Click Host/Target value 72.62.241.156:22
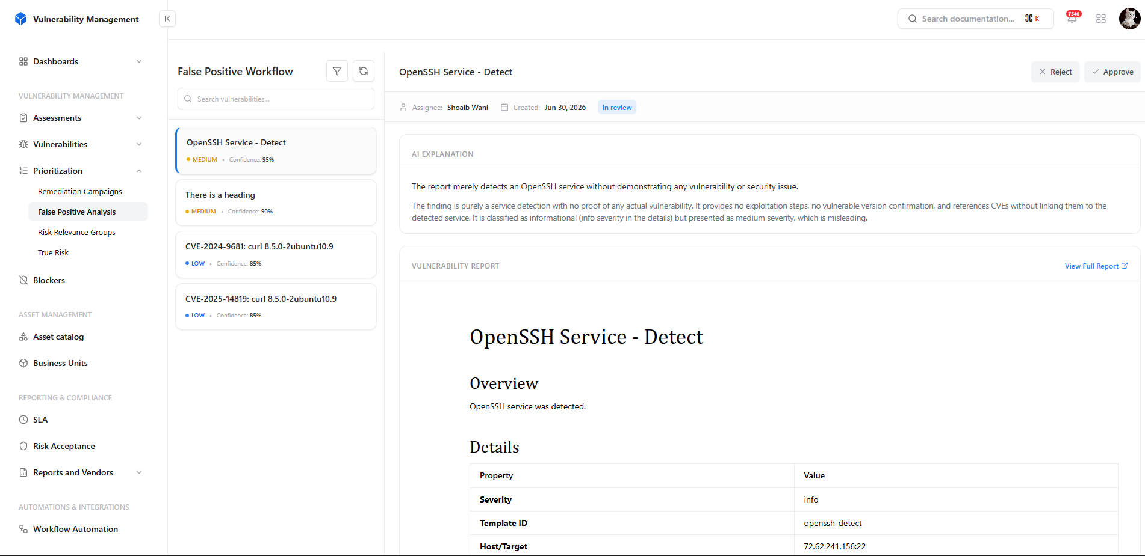This screenshot has width=1145, height=556. 835,546
